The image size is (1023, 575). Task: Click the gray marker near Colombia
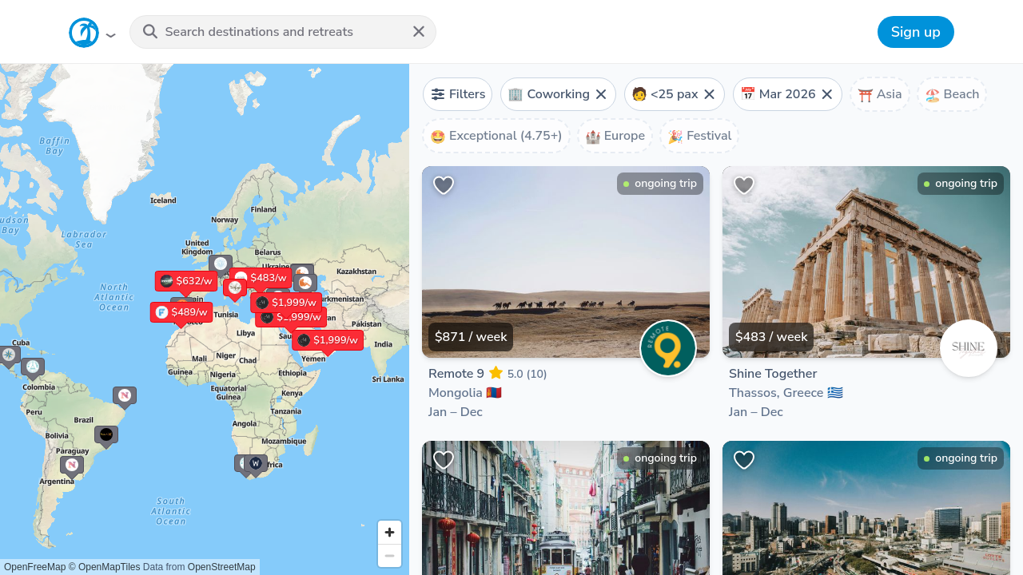[x=33, y=368]
